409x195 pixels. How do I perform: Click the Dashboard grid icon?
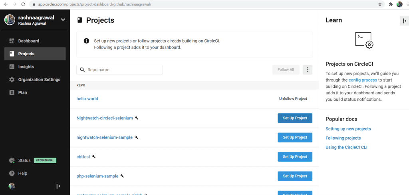coord(12,41)
